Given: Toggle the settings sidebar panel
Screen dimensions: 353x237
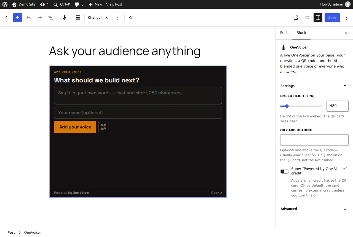Looking at the screenshot, I should (x=318, y=18).
